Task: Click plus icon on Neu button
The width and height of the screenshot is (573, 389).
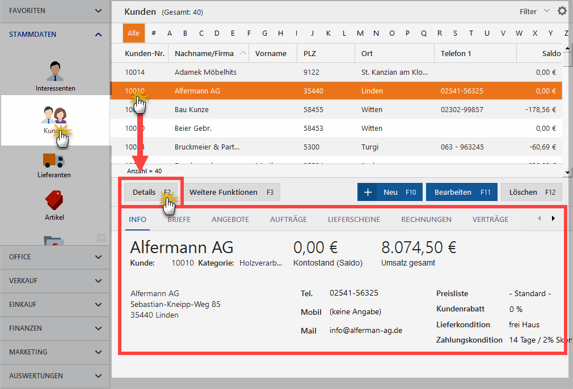Action: click(368, 192)
